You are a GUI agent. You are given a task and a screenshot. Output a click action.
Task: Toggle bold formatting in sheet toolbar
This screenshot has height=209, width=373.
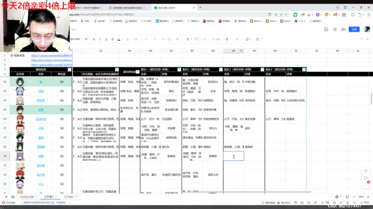tap(94, 39)
